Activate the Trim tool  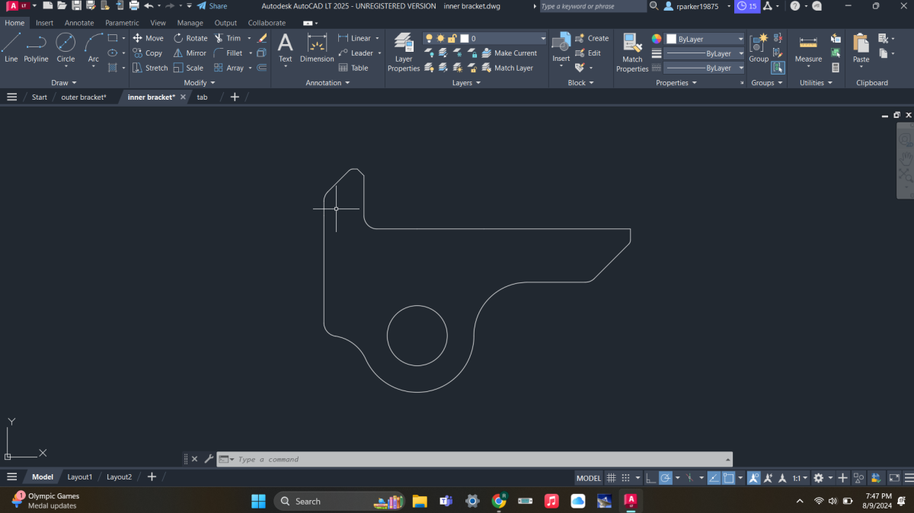tap(228, 38)
